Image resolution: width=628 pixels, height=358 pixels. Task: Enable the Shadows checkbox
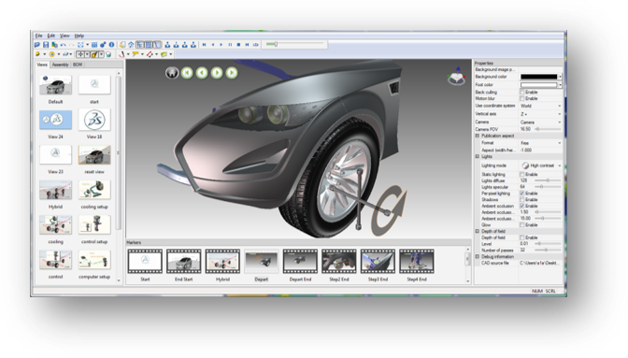coord(521,199)
